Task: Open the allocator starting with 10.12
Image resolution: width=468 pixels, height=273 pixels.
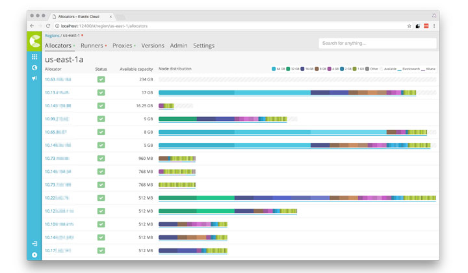Action: point(59,211)
